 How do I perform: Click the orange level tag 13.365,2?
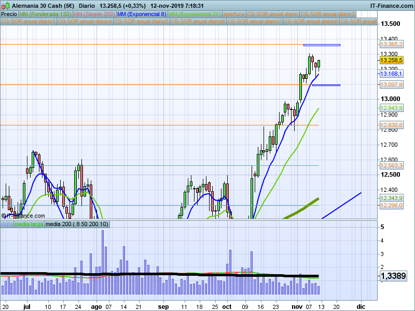tap(392, 44)
